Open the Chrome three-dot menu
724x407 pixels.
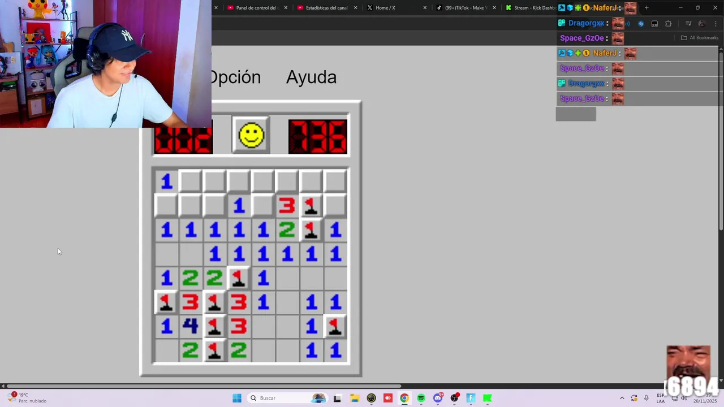click(716, 24)
